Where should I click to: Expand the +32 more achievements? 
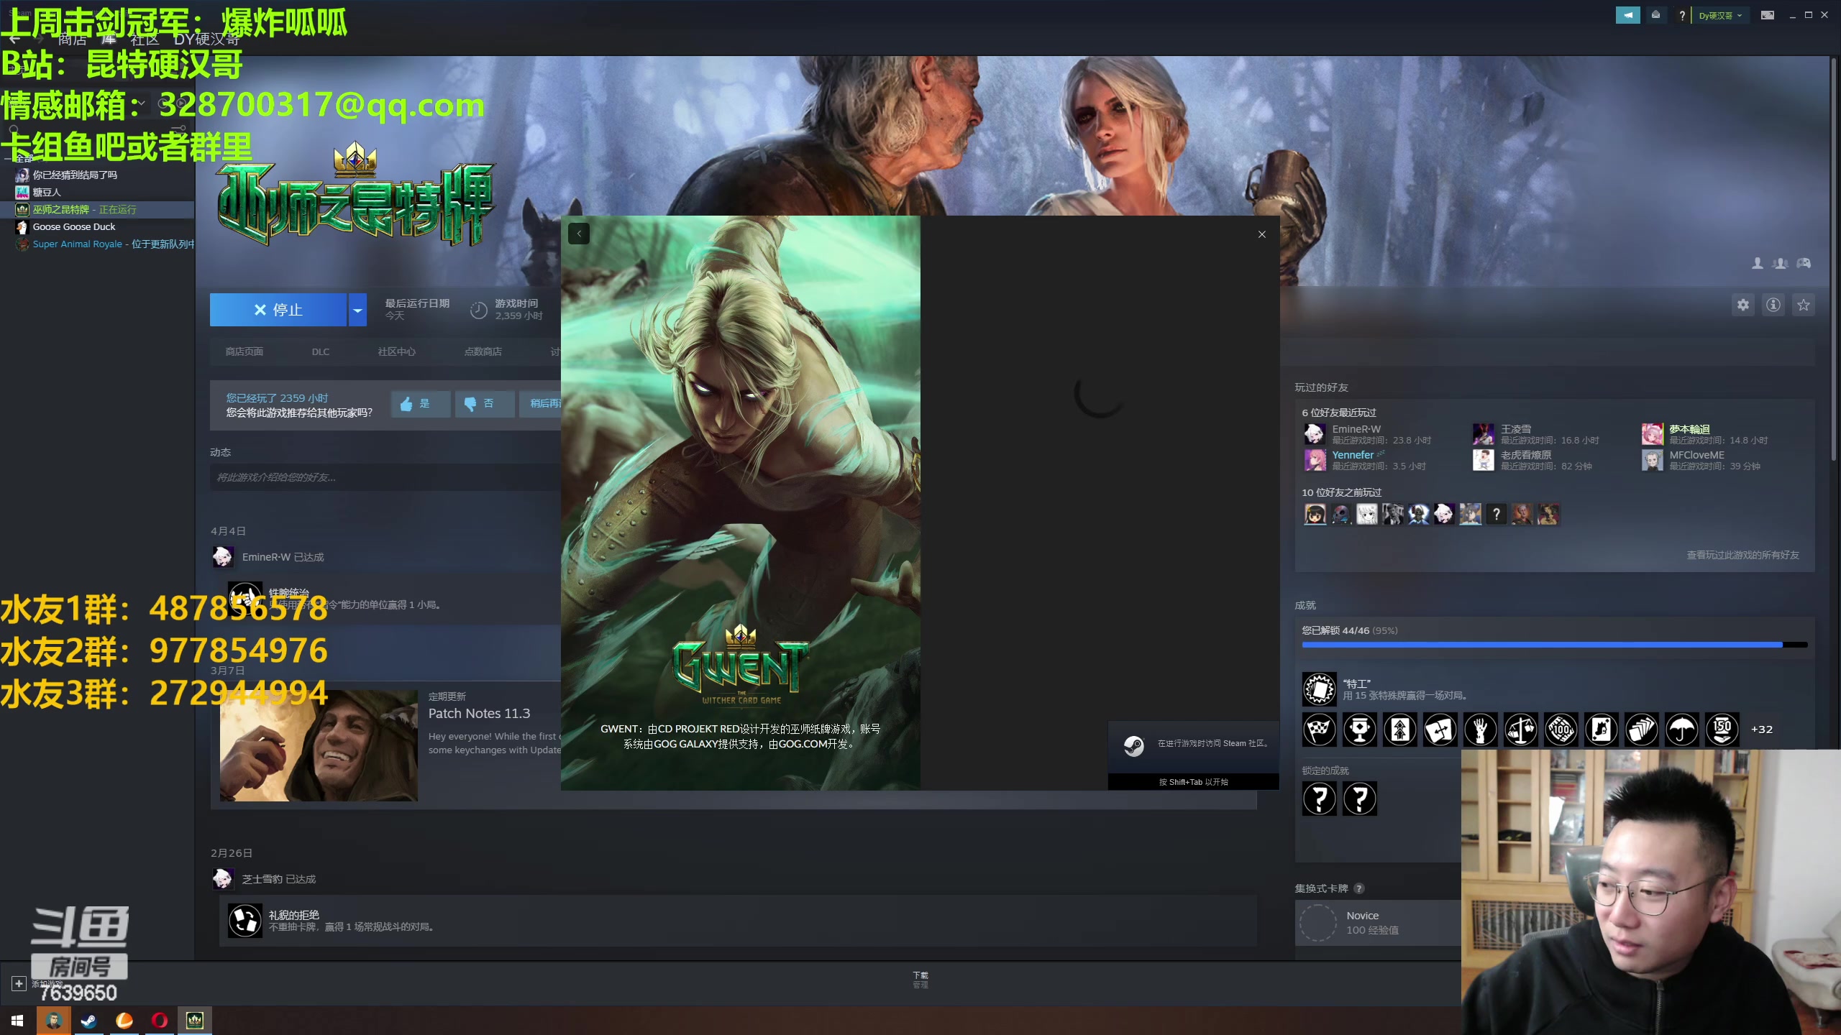(x=1761, y=730)
